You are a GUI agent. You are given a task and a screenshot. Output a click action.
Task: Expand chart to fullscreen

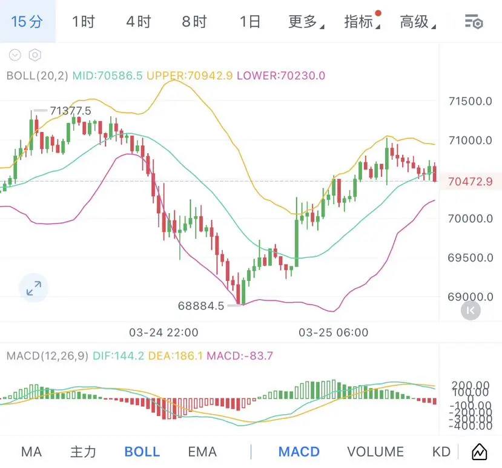click(34, 288)
